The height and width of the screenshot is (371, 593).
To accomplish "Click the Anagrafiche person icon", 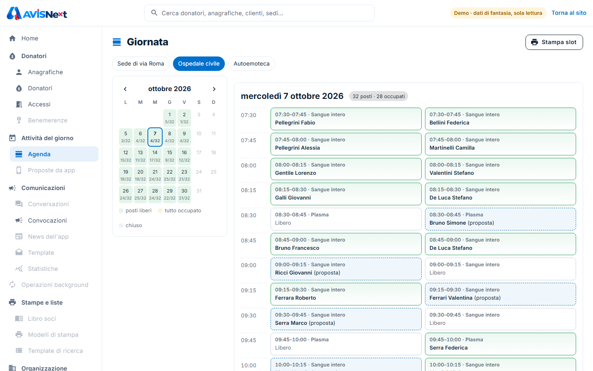I will 19,72.
